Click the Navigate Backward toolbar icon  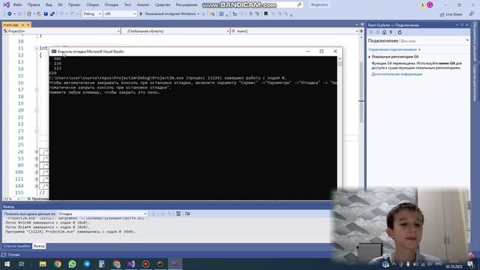coord(10,13)
